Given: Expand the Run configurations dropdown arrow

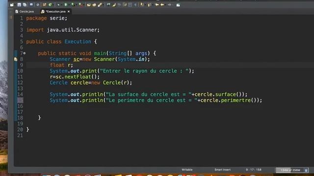Looking at the screenshot, I should pos(69,5).
